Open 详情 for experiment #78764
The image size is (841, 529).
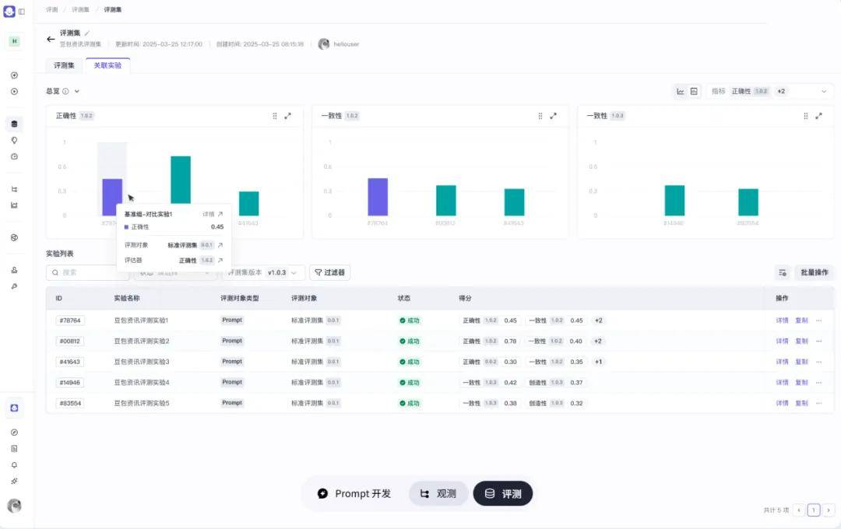pos(782,320)
